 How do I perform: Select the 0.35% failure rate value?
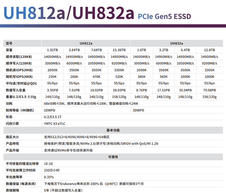pos(49,177)
